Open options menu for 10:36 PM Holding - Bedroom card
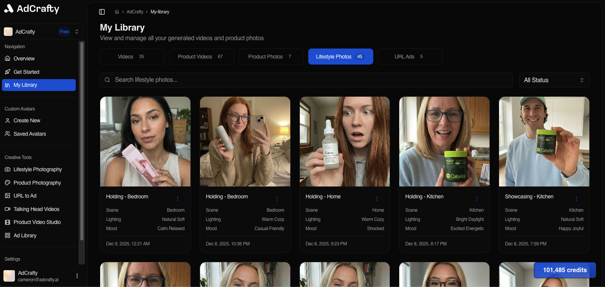The height and width of the screenshot is (287, 605). 277,198
